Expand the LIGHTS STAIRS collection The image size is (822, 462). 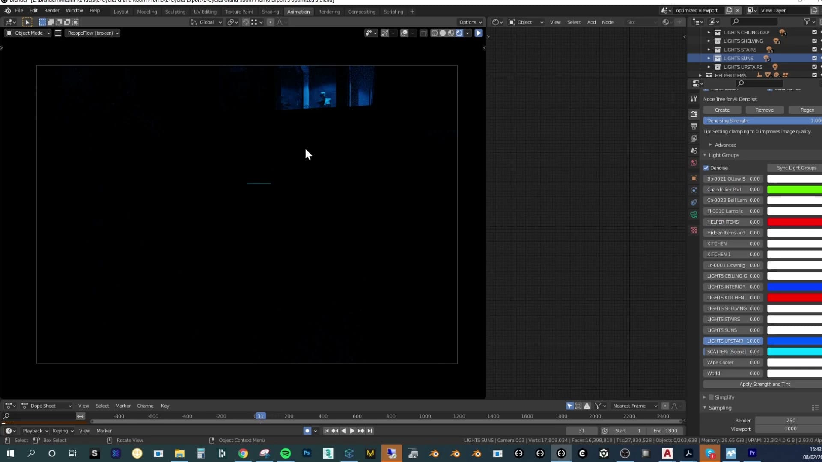pyautogui.click(x=709, y=50)
